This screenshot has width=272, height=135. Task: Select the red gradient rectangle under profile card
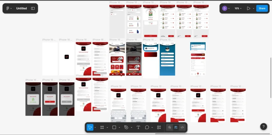click(x=151, y=54)
